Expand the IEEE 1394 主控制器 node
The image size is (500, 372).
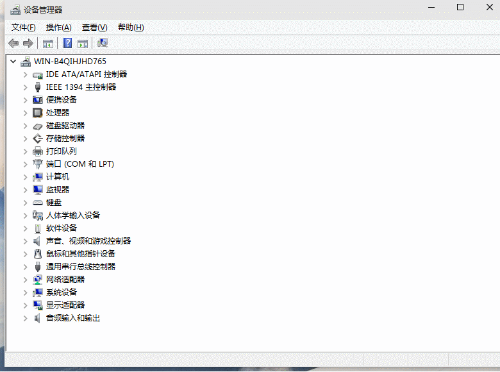[25, 87]
